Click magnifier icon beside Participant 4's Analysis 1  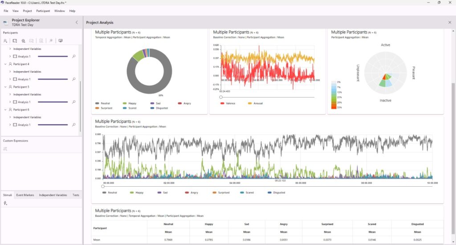pyautogui.click(x=74, y=79)
